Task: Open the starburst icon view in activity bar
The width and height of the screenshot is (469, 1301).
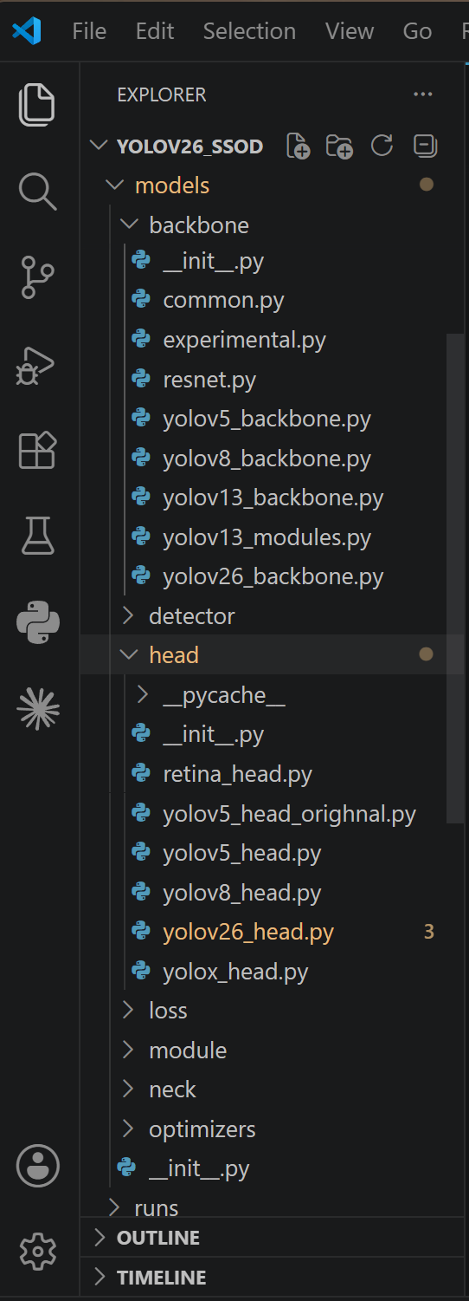Action: [37, 710]
